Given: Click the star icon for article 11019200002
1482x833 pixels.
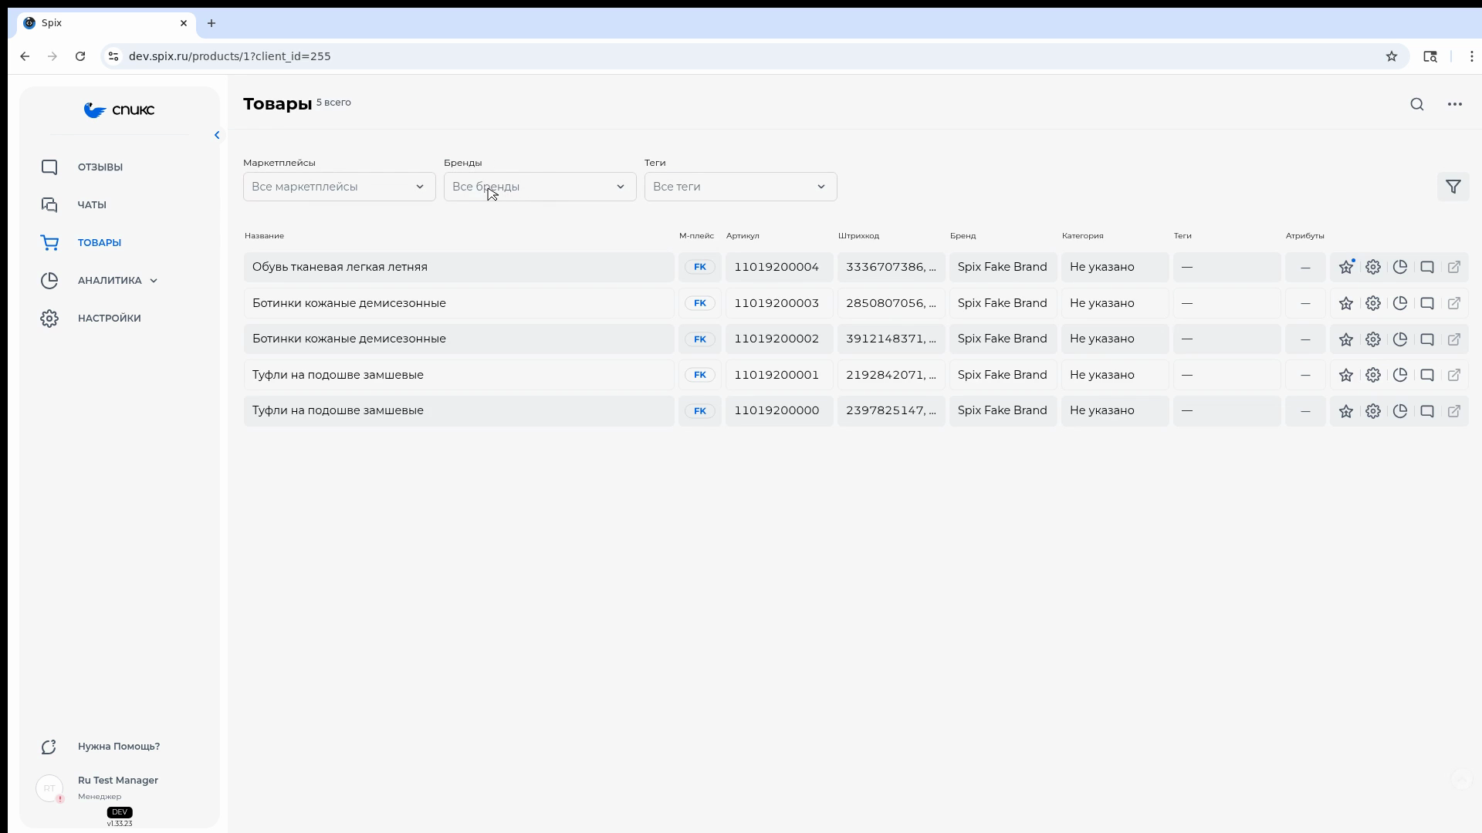Looking at the screenshot, I should (x=1346, y=339).
